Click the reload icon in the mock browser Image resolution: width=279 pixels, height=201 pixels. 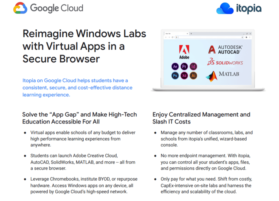click(x=172, y=37)
